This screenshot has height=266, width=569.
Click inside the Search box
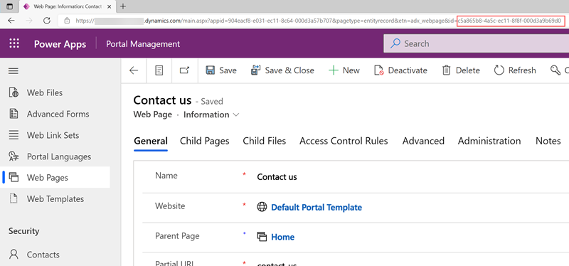point(476,43)
